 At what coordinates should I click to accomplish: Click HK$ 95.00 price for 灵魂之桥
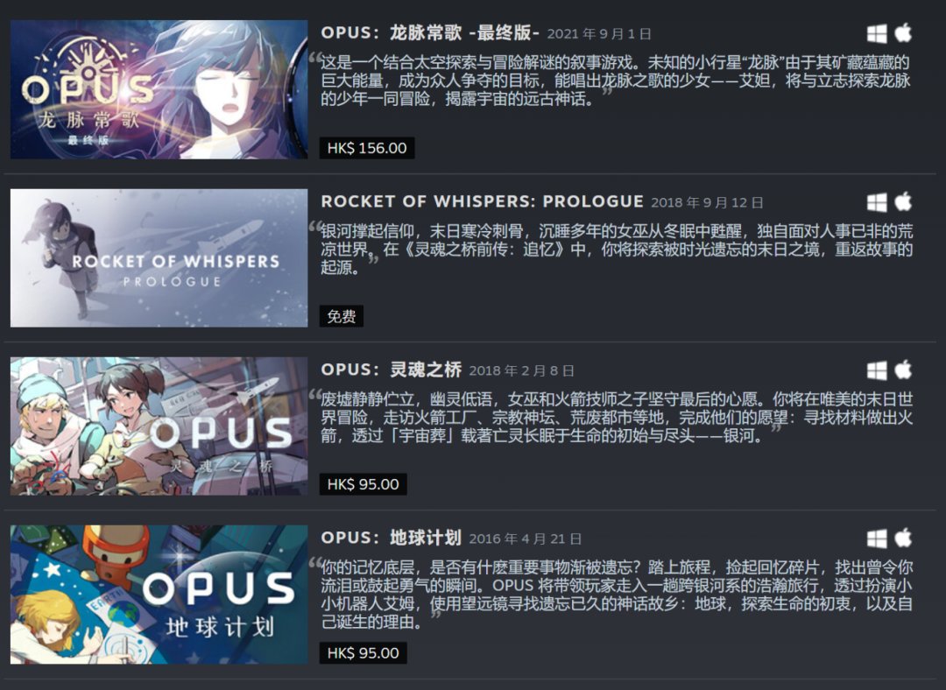click(364, 484)
